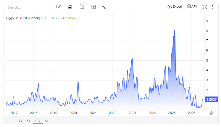Click the 2020 x-axis label

coord(73,113)
